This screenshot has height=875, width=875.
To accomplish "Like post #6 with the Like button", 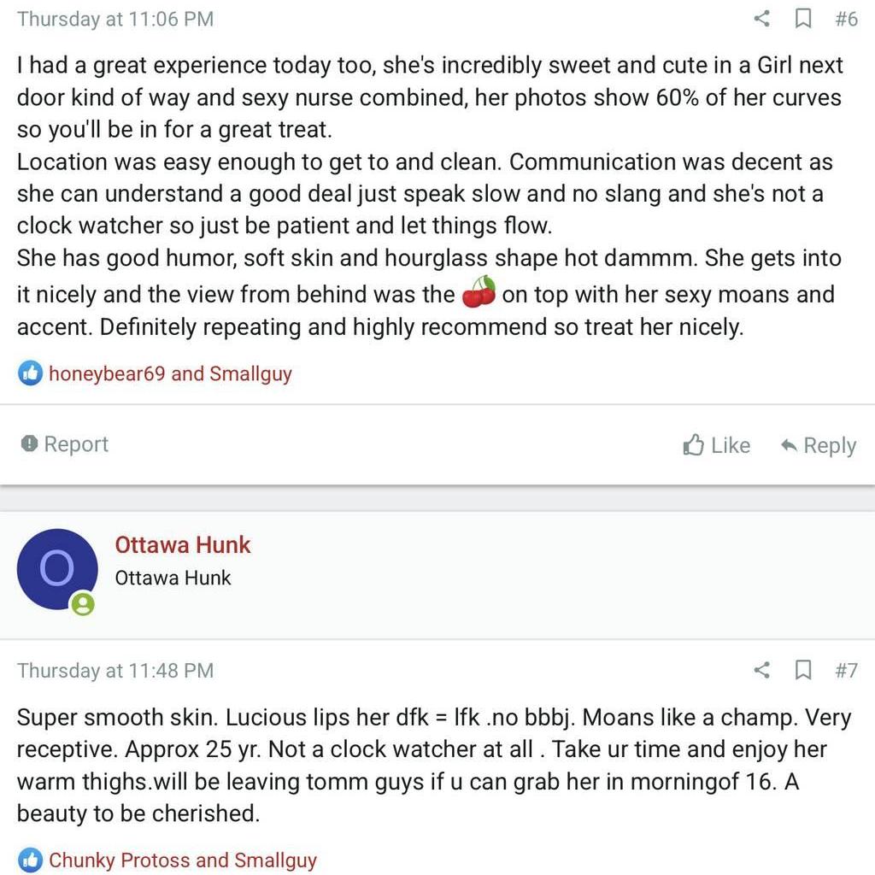I will click(x=717, y=445).
